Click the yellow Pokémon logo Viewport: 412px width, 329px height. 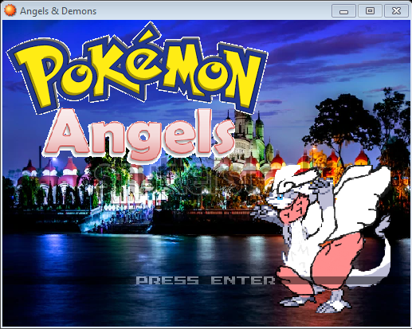click(137, 72)
